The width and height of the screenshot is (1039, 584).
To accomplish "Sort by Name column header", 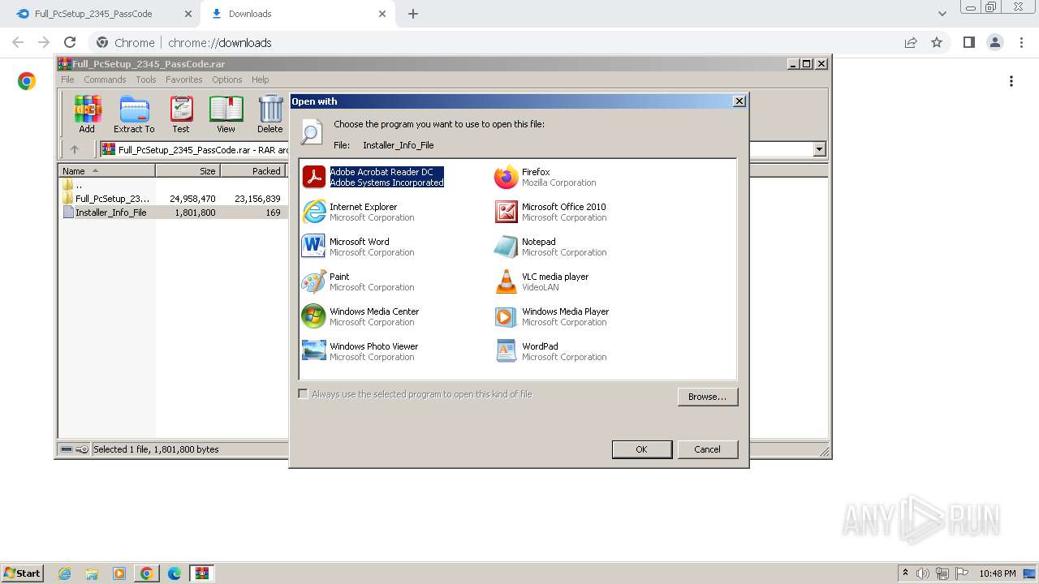I will [106, 171].
